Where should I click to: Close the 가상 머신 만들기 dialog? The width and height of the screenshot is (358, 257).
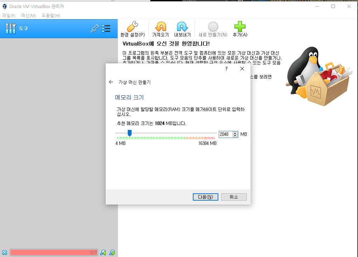pyautogui.click(x=242, y=69)
